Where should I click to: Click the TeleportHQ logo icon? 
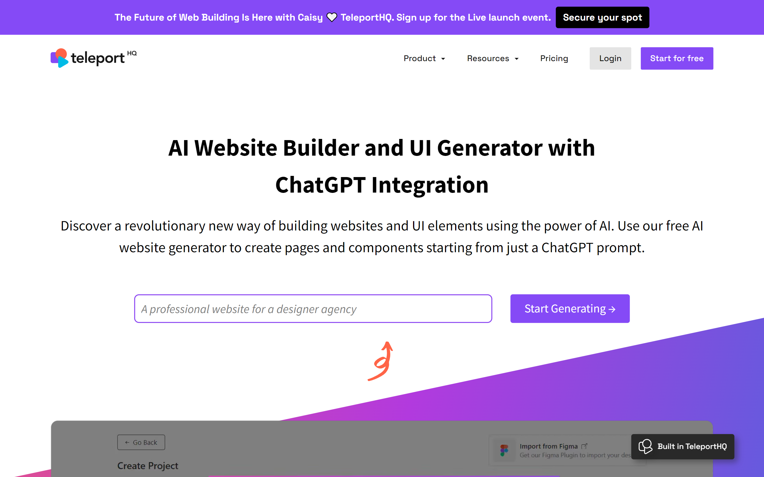point(59,58)
